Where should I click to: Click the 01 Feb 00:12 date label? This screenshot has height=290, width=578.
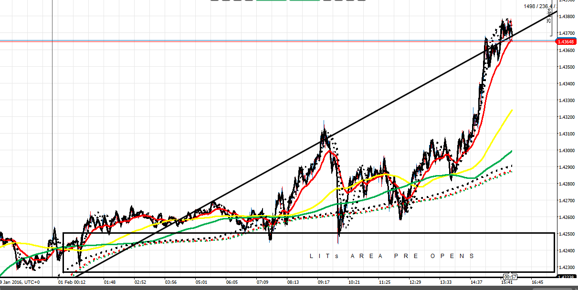click(73, 282)
